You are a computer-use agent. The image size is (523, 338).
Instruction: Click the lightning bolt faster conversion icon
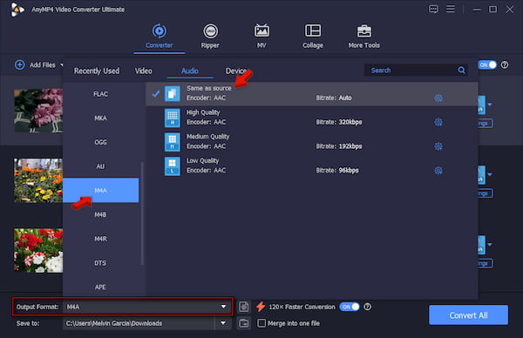(261, 307)
